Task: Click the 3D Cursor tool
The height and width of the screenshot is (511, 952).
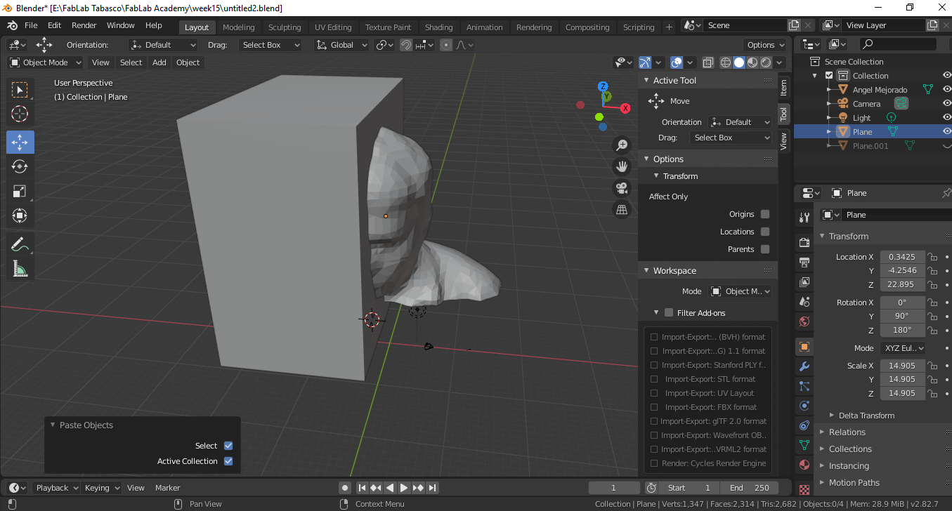Action: point(20,114)
